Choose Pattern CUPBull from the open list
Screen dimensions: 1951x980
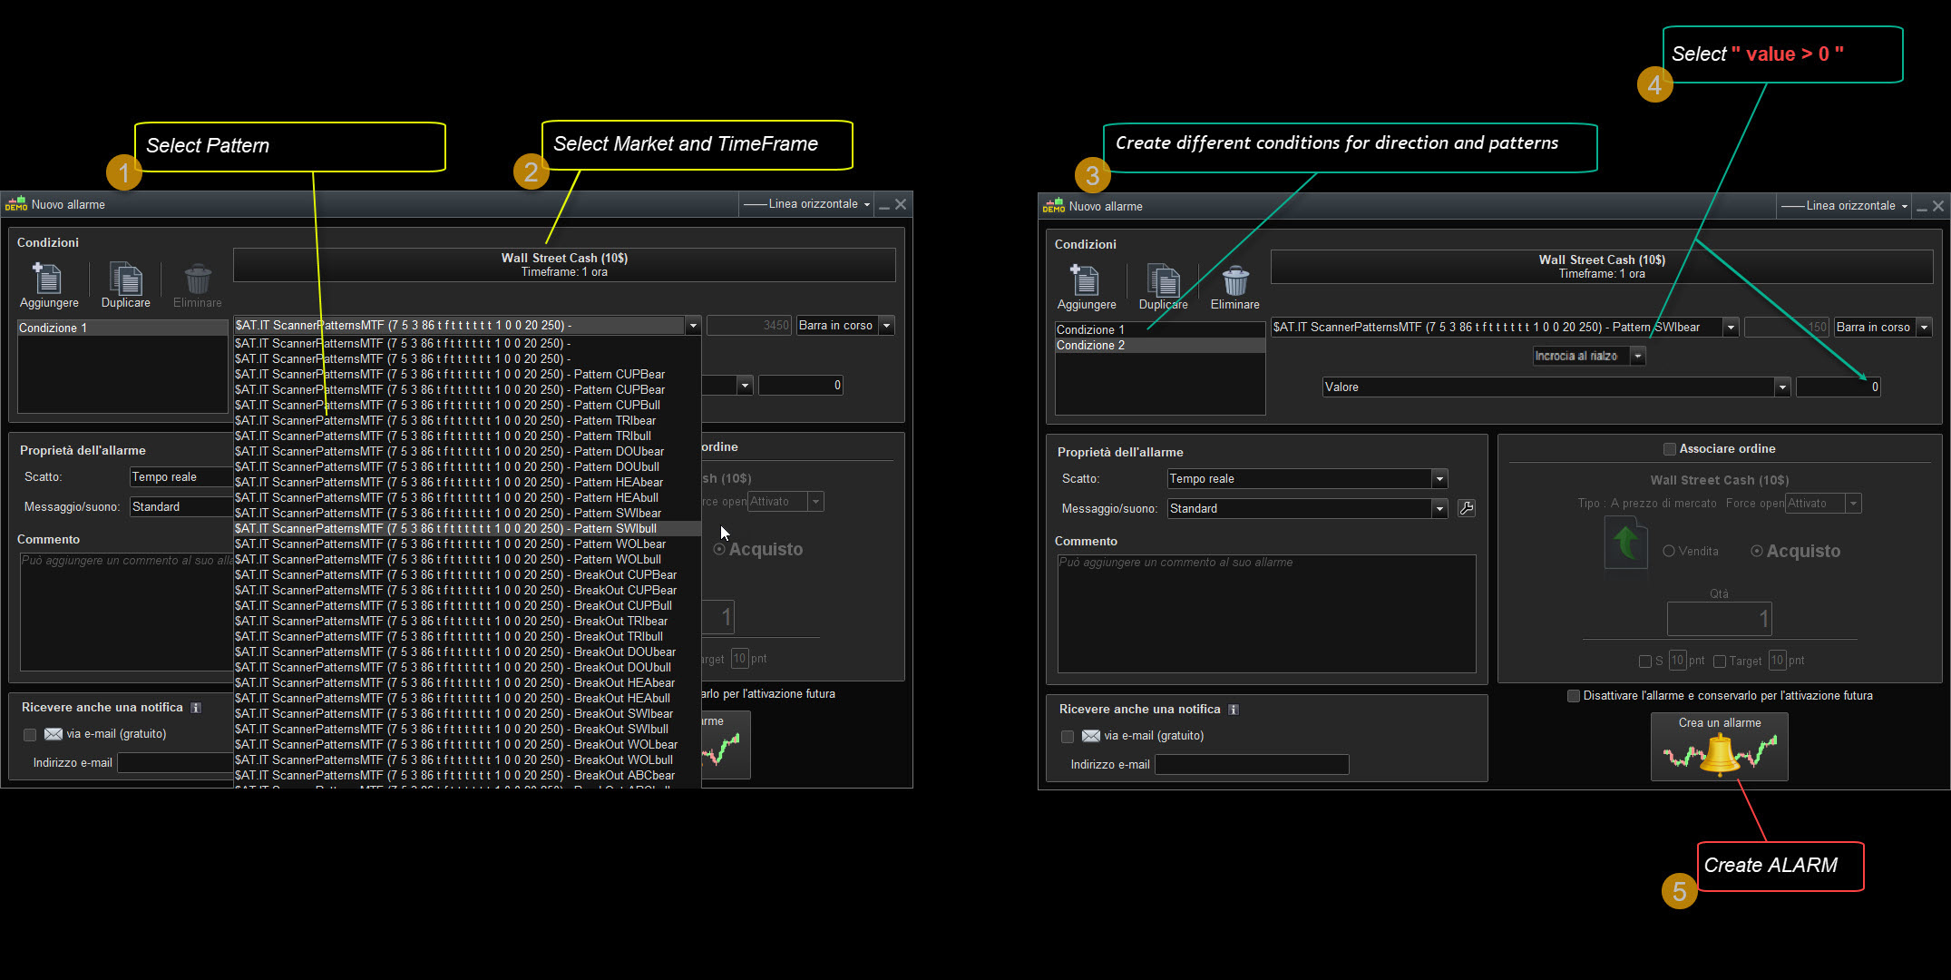click(x=467, y=406)
